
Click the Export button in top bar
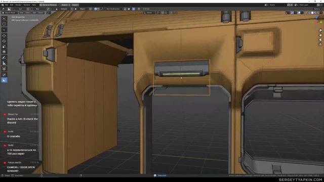(64, 5)
